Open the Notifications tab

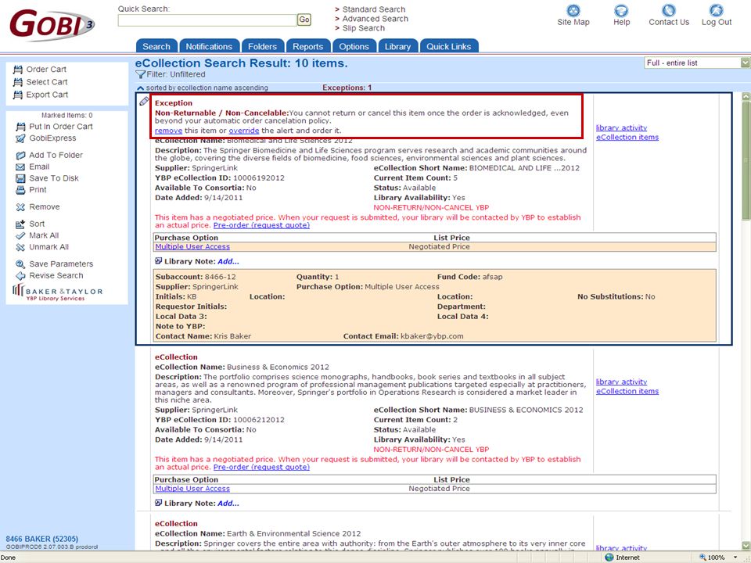coord(210,46)
